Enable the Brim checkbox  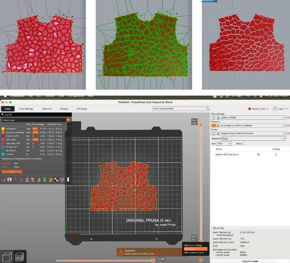point(243,144)
